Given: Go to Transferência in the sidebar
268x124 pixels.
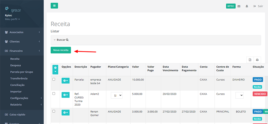Looking at the screenshot, I should pos(19,79).
